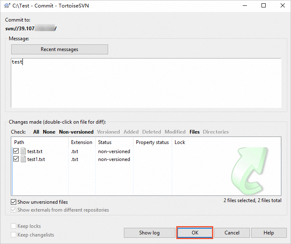Toggle Show unversioned files checkbox

pyautogui.click(x=13, y=202)
